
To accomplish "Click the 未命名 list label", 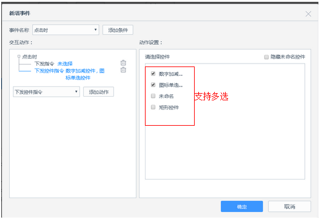I will [x=166, y=96].
